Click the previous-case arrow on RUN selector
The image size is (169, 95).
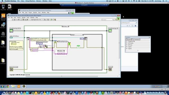click(x=71, y=35)
